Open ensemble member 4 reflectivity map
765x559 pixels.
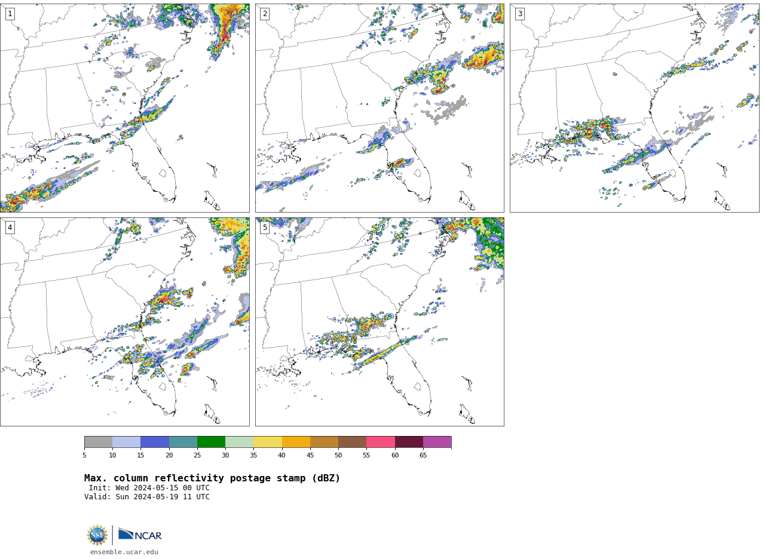[x=125, y=322]
